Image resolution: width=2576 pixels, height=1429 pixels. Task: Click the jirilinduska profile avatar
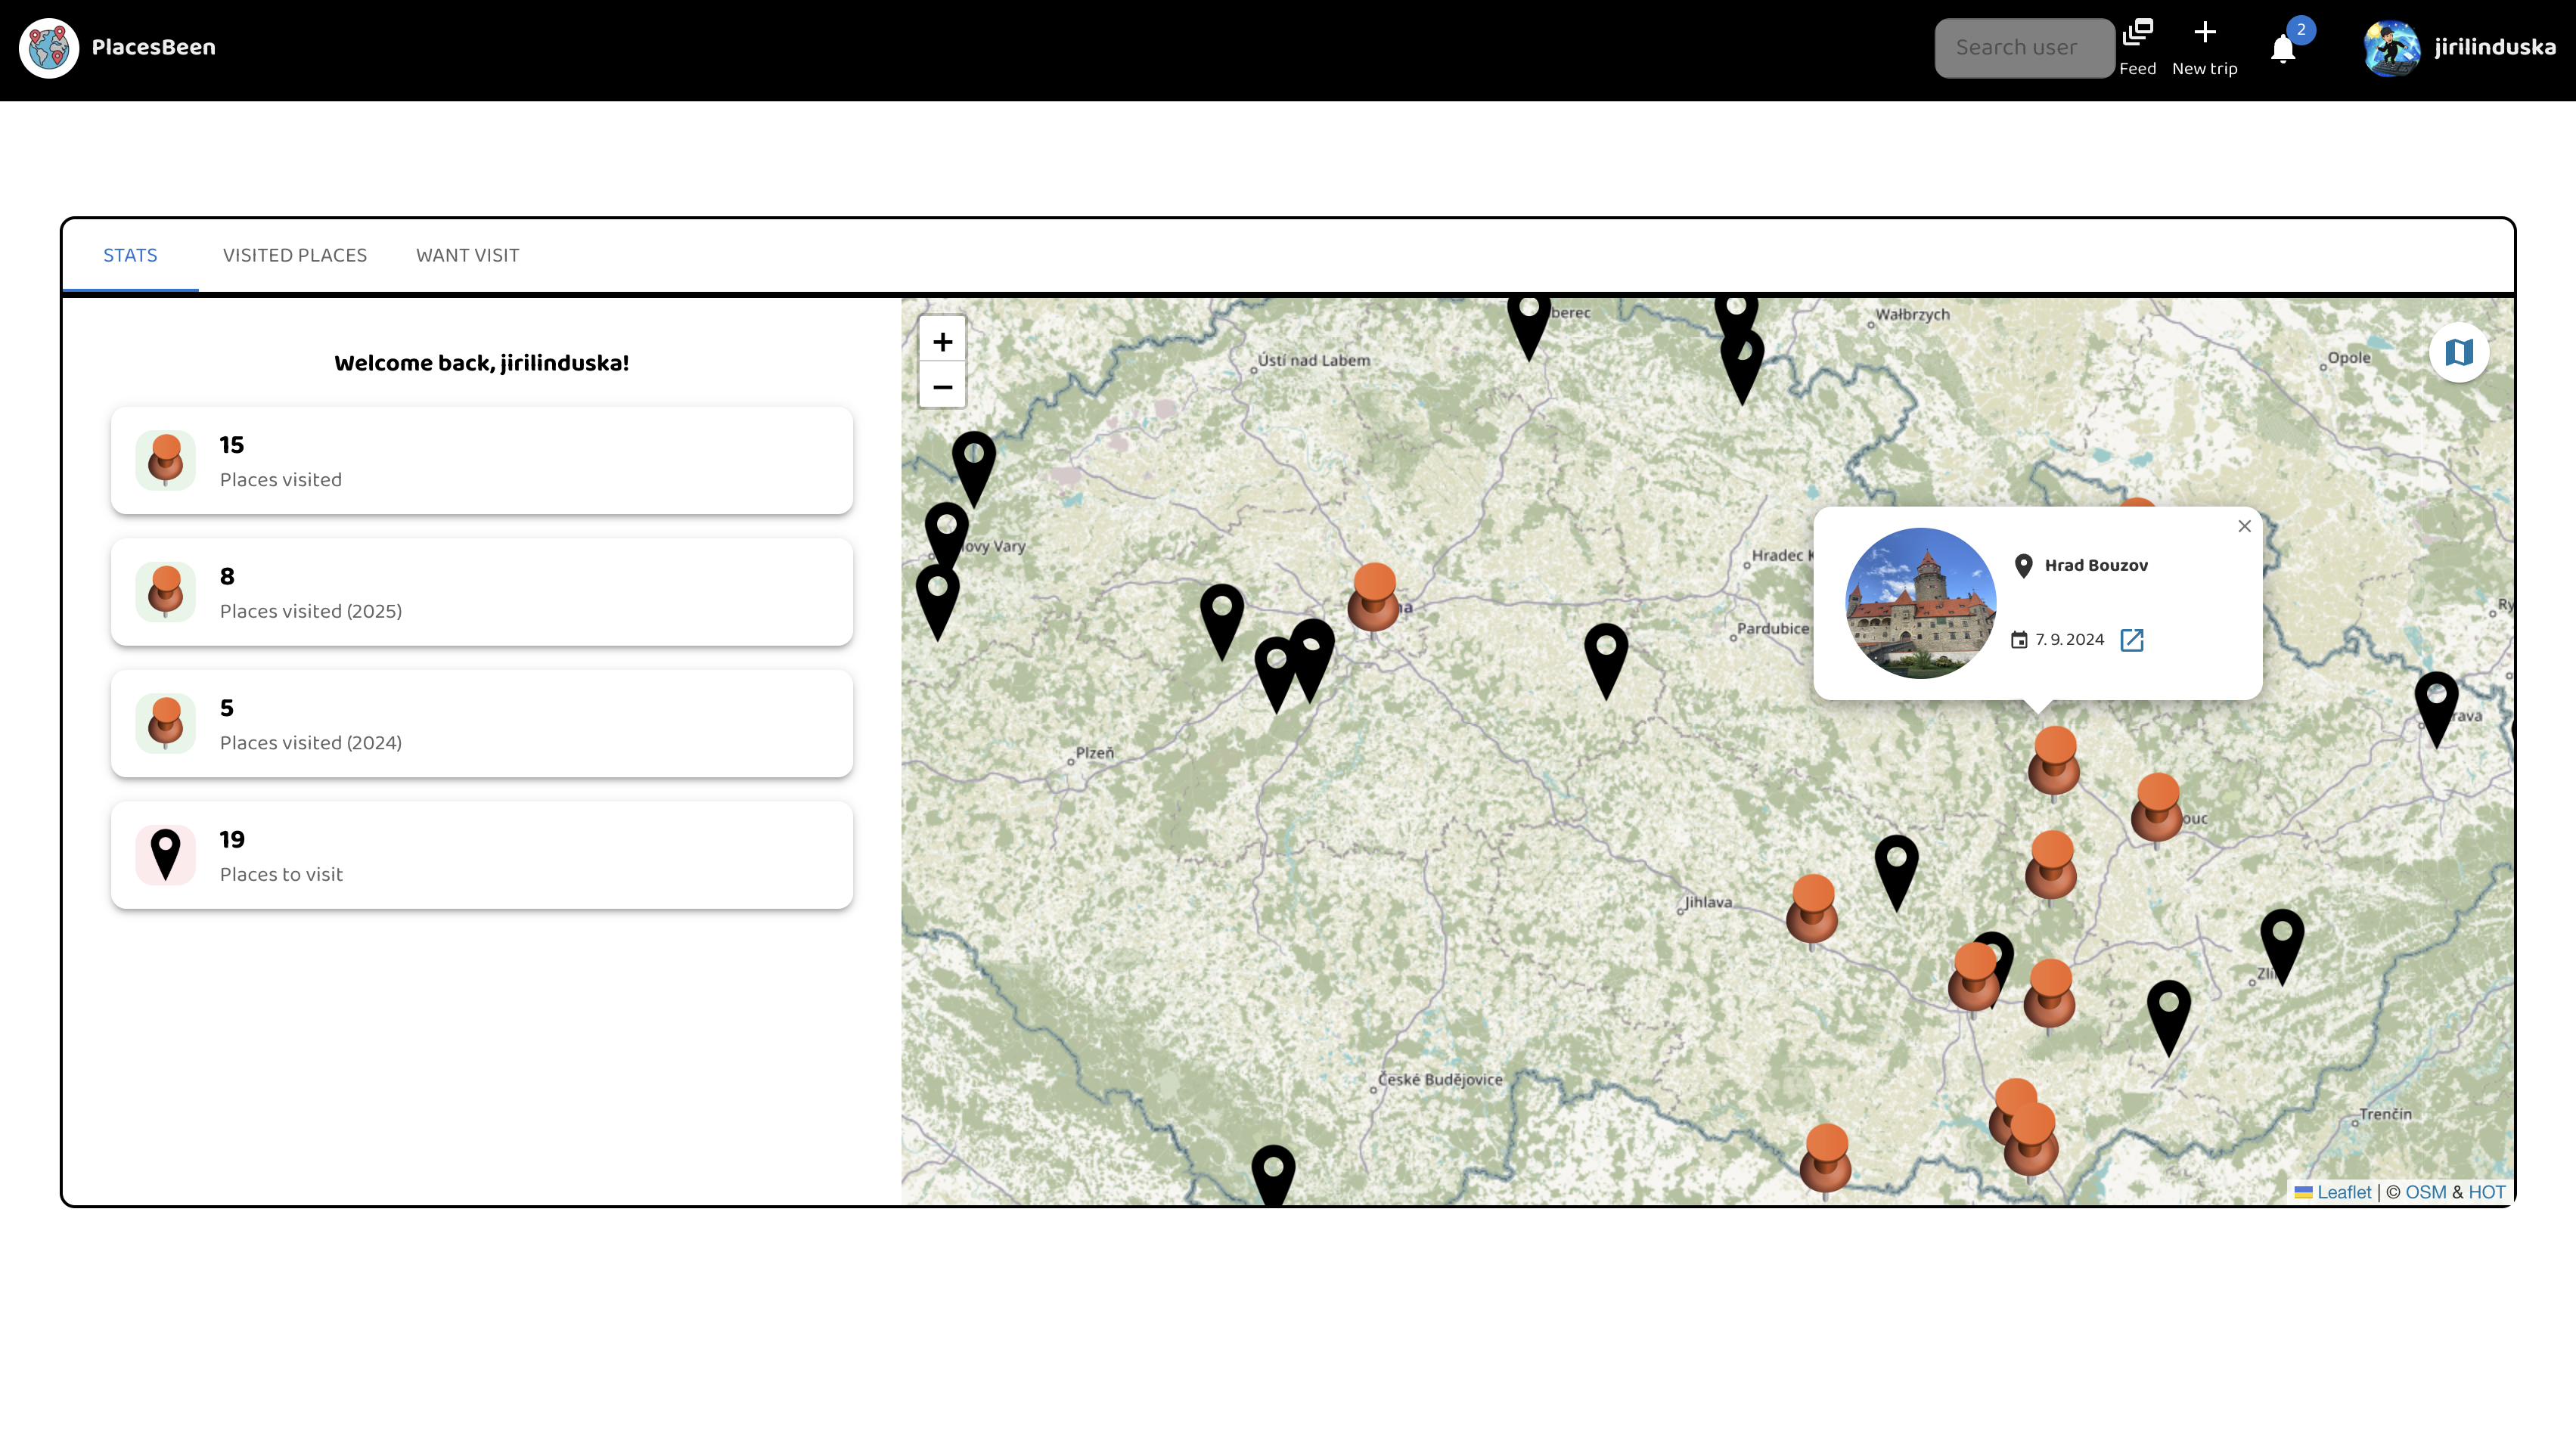tap(2391, 48)
